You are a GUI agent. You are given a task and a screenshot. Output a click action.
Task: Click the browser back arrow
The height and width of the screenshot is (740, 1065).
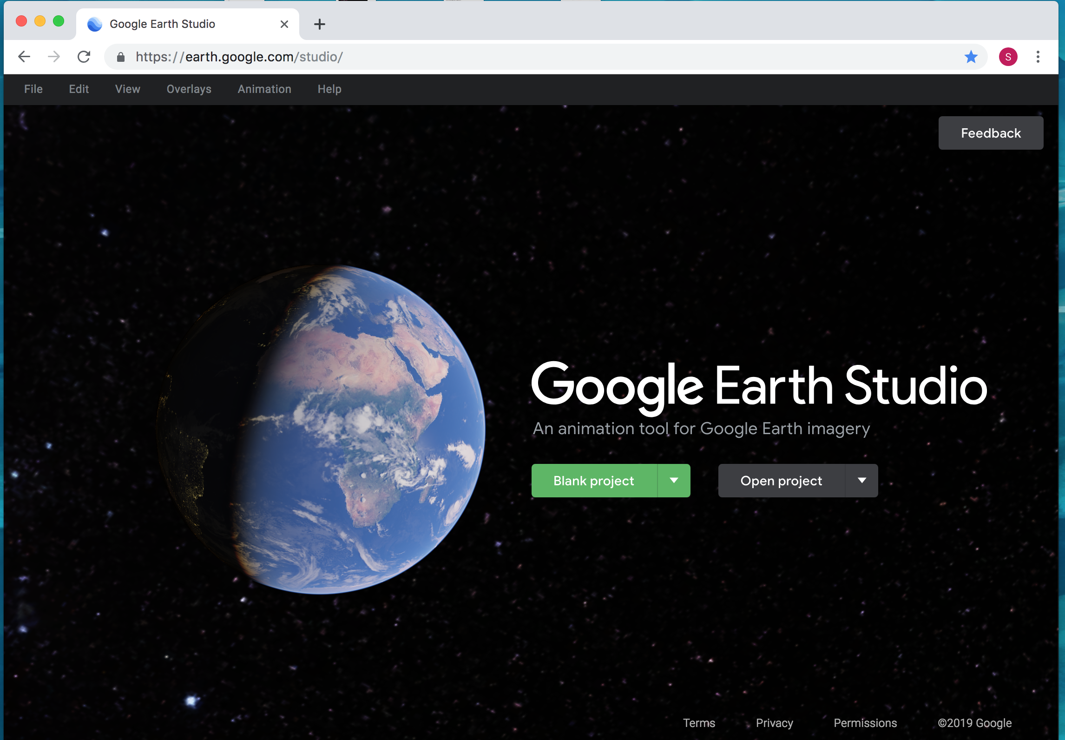[x=24, y=57]
